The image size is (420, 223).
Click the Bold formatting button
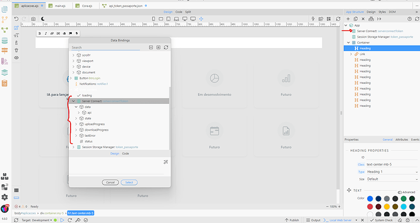pyautogui.click(x=40, y=33)
